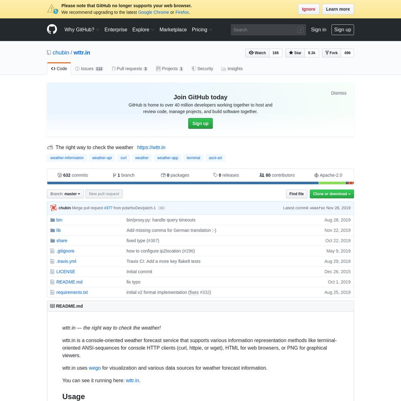Click the weather-information topic tag
401x401 pixels.
coord(67,158)
